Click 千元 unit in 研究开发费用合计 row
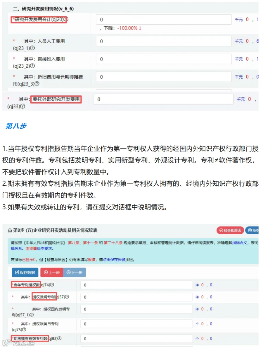The width and height of the screenshot is (263, 348). 239,20
